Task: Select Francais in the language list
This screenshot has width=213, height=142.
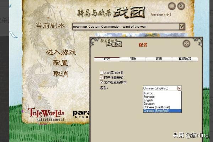Action: [162, 97]
